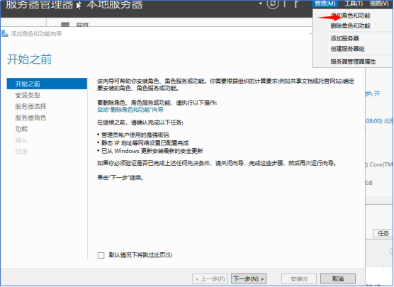The image size is (394, 287).
Task: Open the 管理(M) menu
Action: [x=325, y=4]
